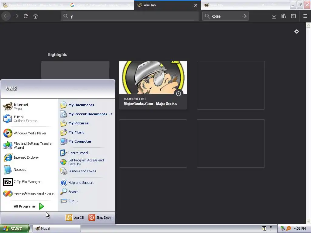Open My Computer
Viewport: 311px width, 233px height.
pyautogui.click(x=87, y=141)
